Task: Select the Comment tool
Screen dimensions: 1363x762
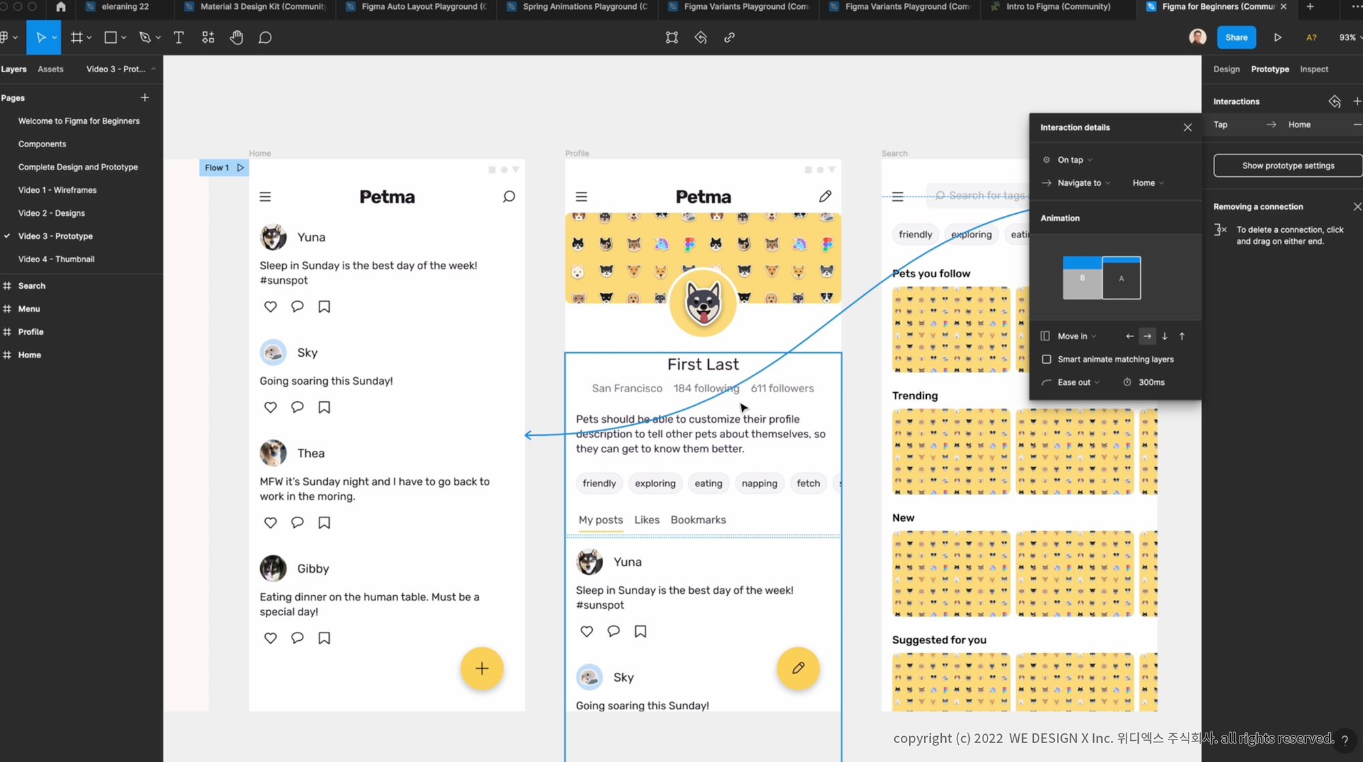Action: tap(265, 37)
